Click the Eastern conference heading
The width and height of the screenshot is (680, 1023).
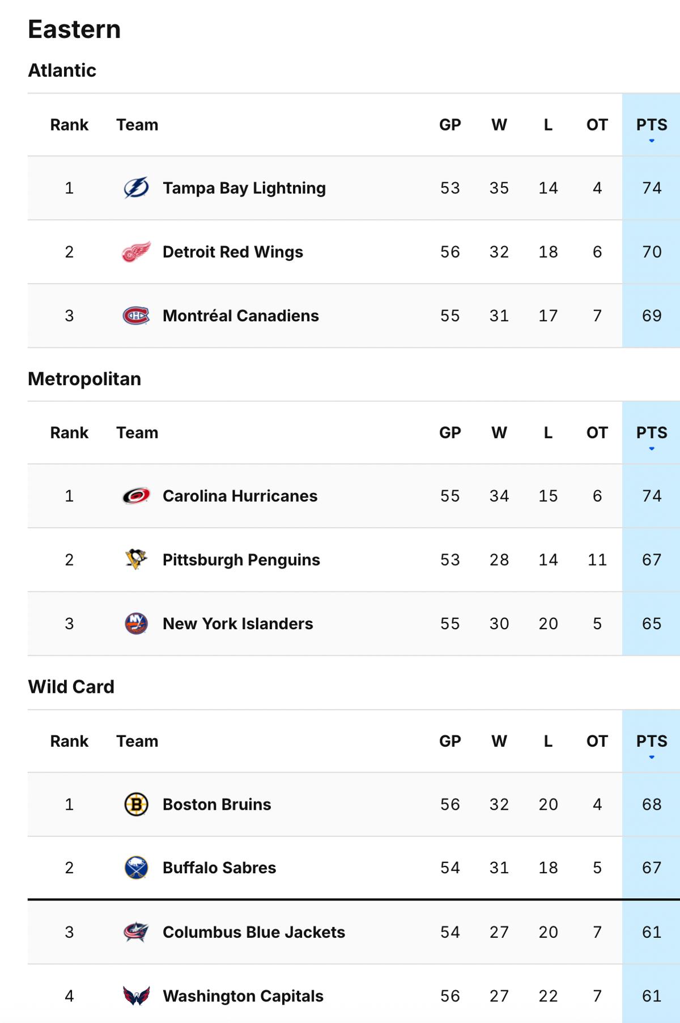point(74,28)
